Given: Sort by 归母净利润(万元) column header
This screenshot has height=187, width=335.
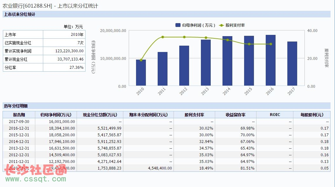Looking at the screenshot, I should [x=56, y=115].
